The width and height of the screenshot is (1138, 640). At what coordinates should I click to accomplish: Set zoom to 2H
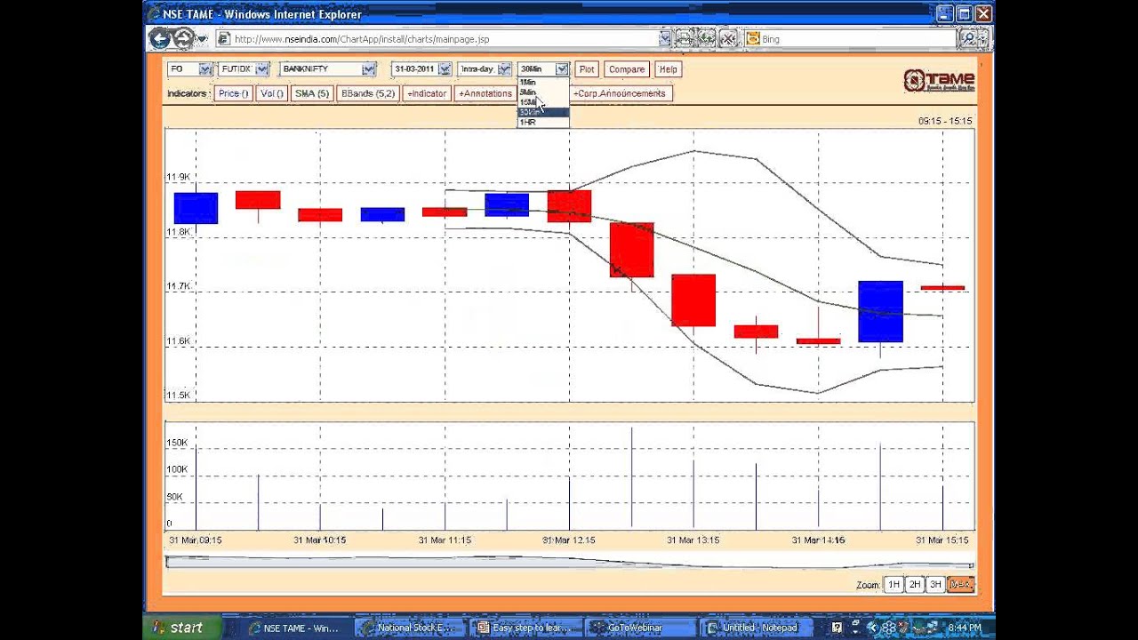click(x=914, y=584)
